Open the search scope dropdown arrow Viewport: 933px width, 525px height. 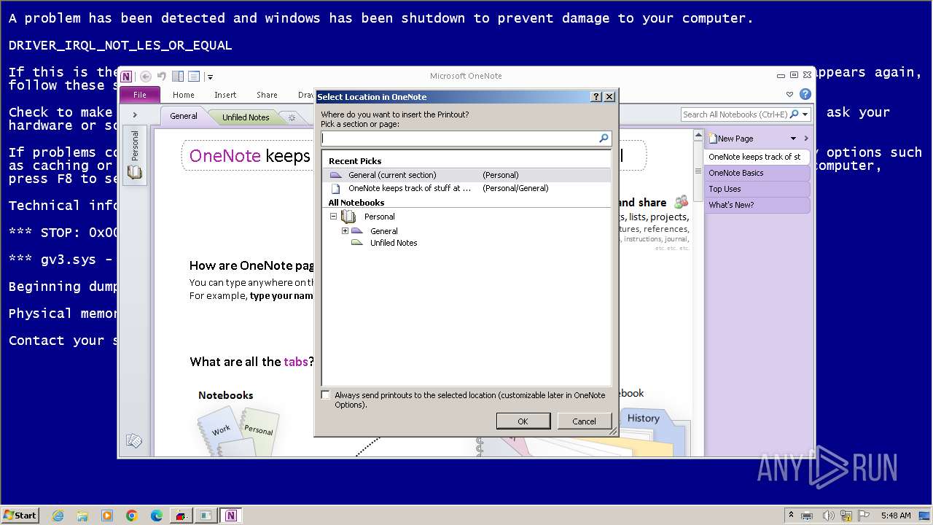[805, 114]
